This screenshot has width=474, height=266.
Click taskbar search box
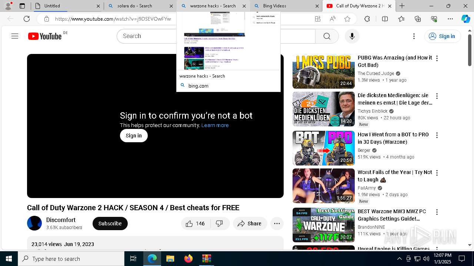(x=71, y=259)
